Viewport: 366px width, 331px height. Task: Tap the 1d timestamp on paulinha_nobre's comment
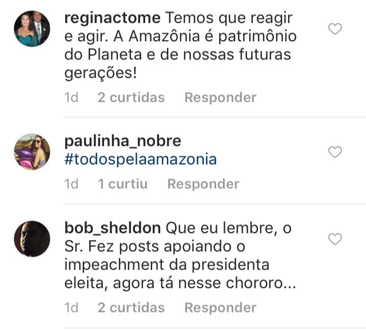click(71, 184)
